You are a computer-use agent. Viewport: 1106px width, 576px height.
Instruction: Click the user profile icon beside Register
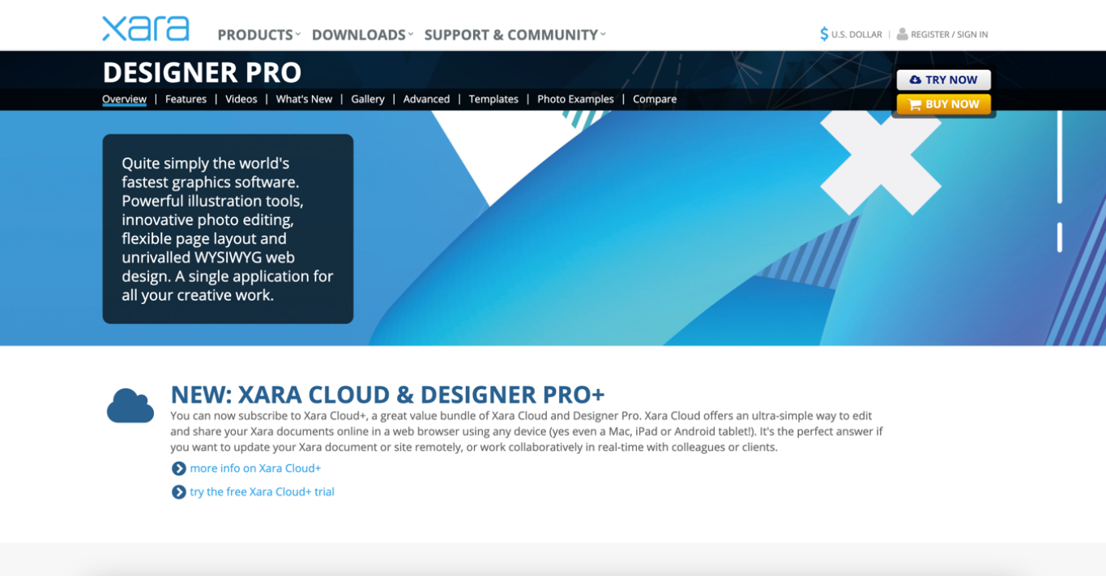click(x=902, y=34)
